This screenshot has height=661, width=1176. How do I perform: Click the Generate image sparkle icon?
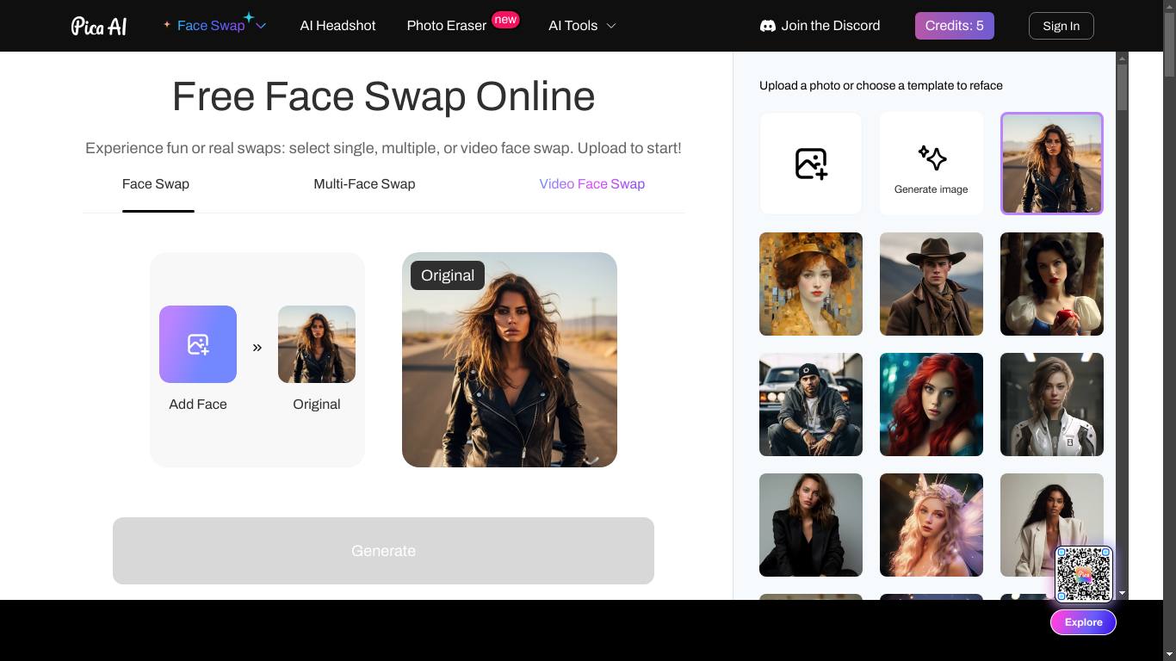coord(932,158)
